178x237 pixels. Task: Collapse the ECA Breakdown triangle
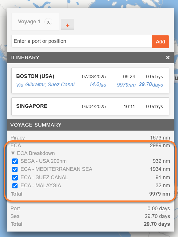click(x=13, y=153)
